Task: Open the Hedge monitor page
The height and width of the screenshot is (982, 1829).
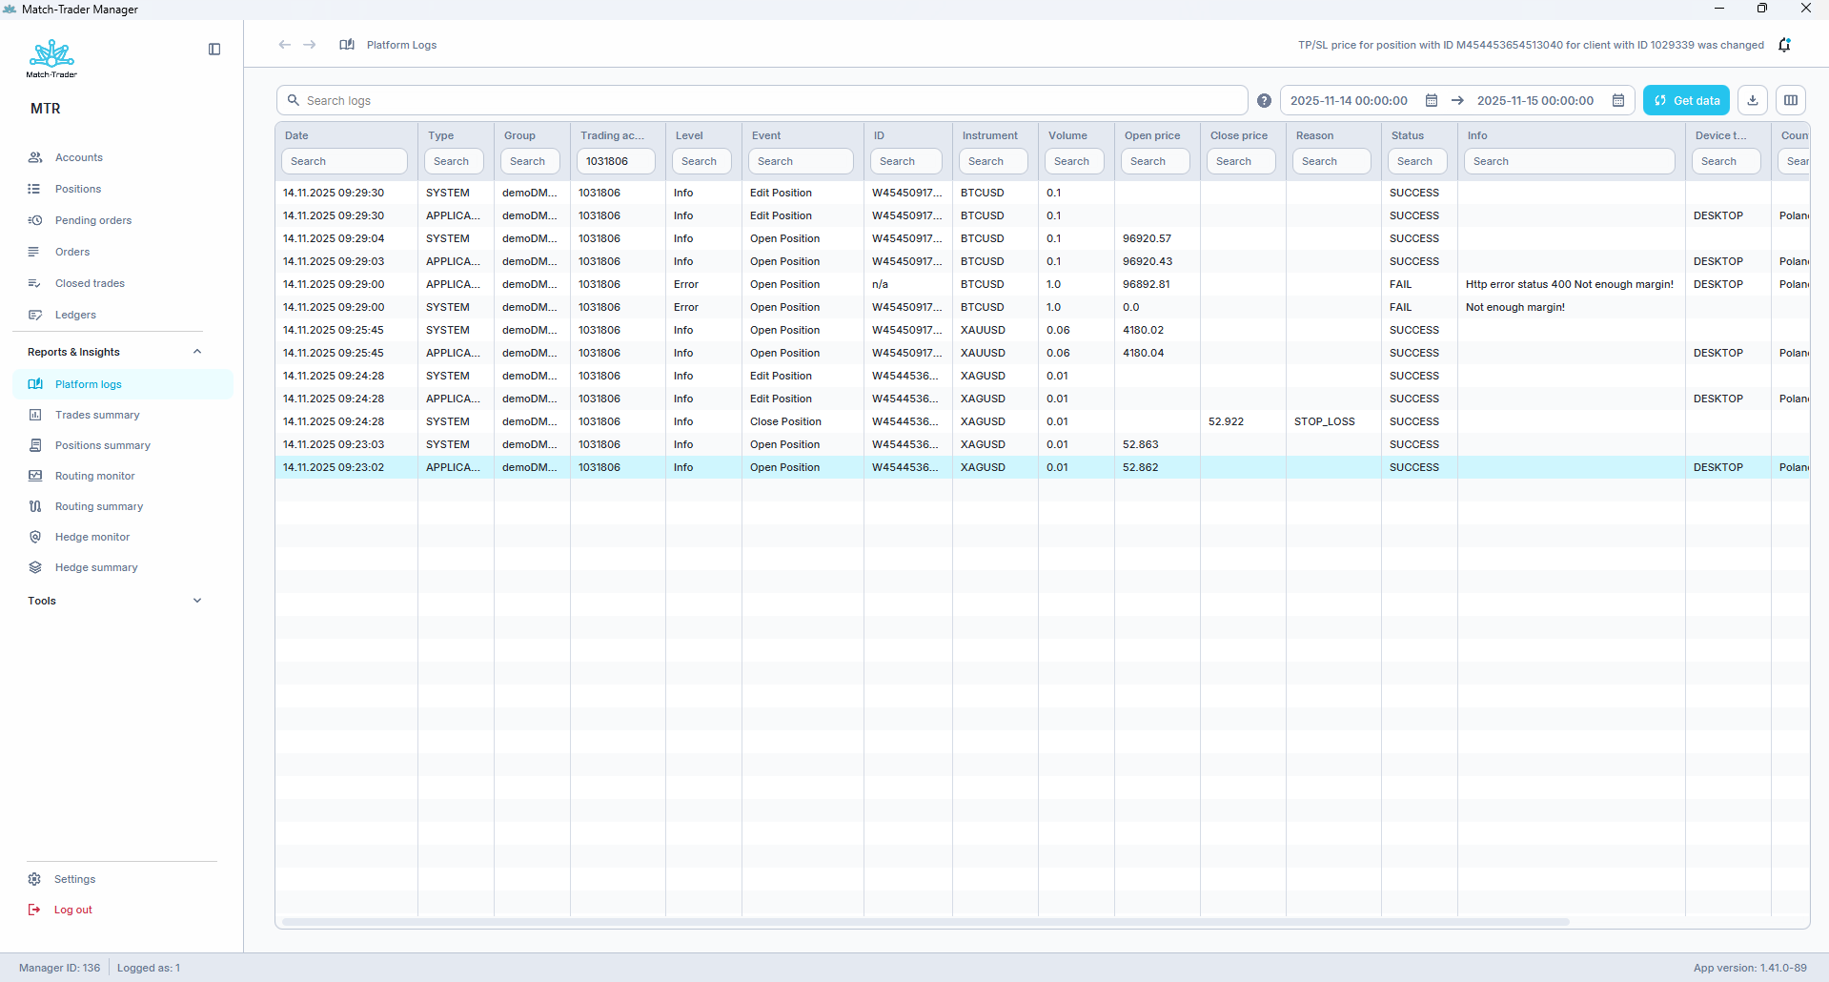Action: pos(92,537)
